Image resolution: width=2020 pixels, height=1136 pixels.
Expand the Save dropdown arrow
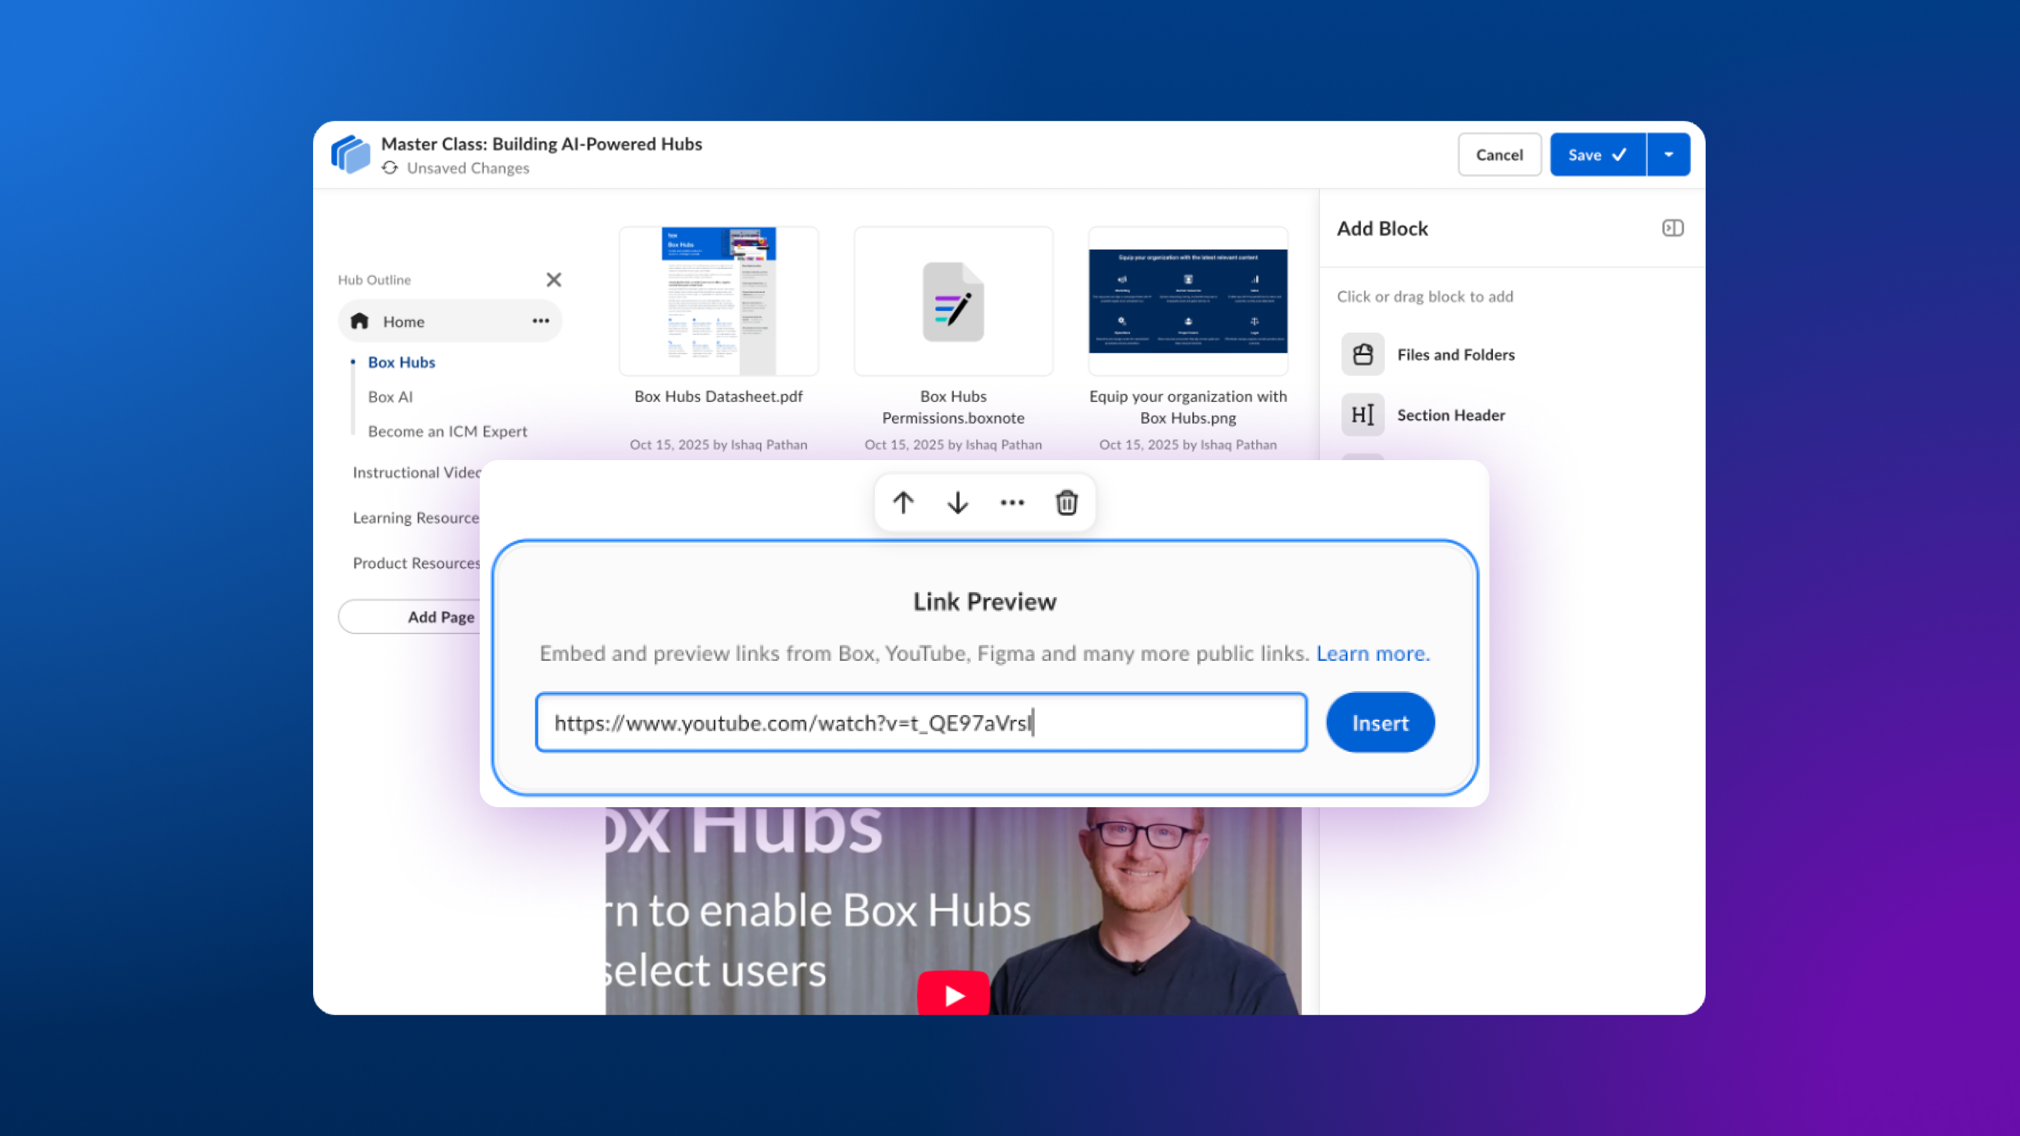coord(1668,155)
